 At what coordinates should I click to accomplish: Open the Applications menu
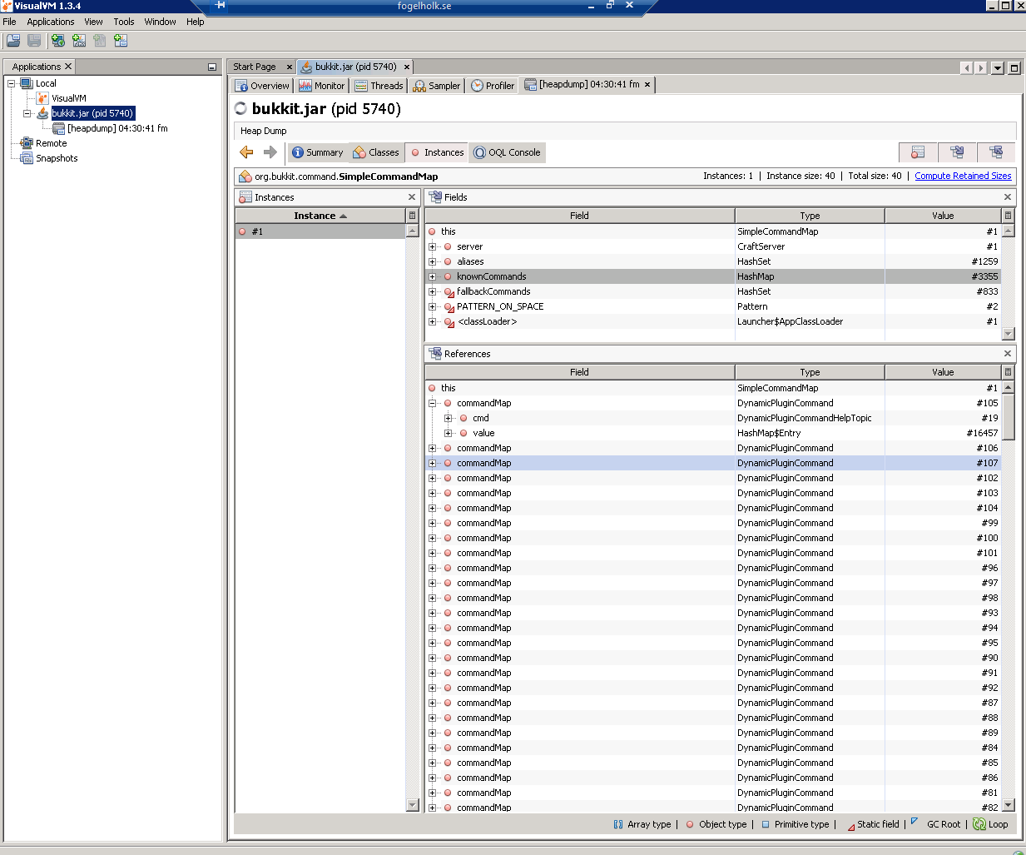click(x=51, y=22)
